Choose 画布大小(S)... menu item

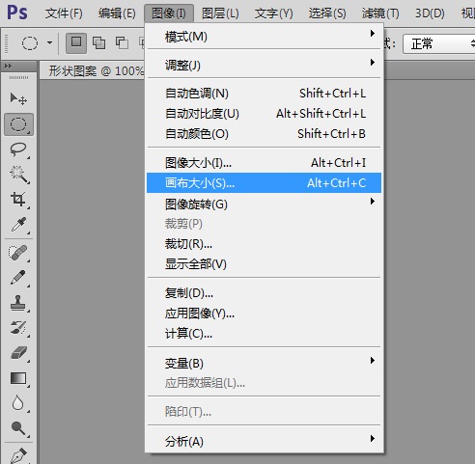(x=264, y=183)
